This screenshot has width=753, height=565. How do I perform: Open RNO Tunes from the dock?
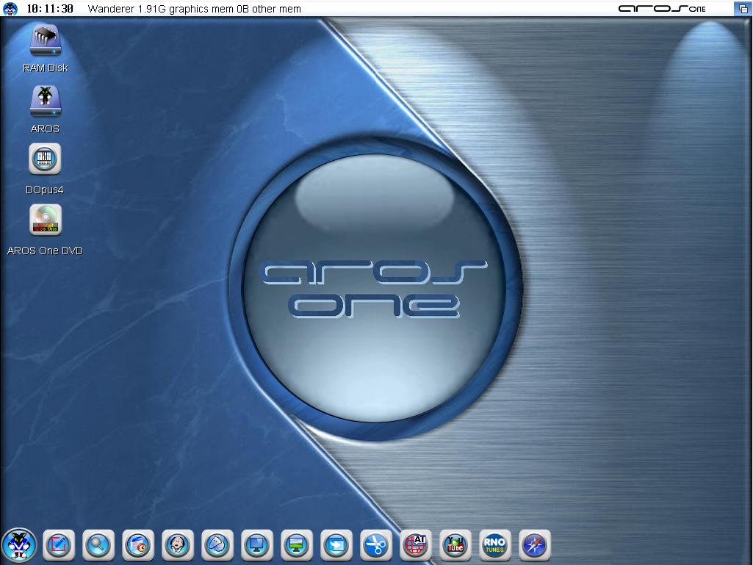(x=495, y=545)
